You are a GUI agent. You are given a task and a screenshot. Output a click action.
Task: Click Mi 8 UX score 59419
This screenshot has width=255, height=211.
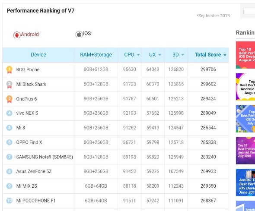[x=153, y=128]
